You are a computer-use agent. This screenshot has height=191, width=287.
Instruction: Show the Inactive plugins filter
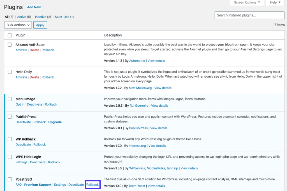coord(41,17)
